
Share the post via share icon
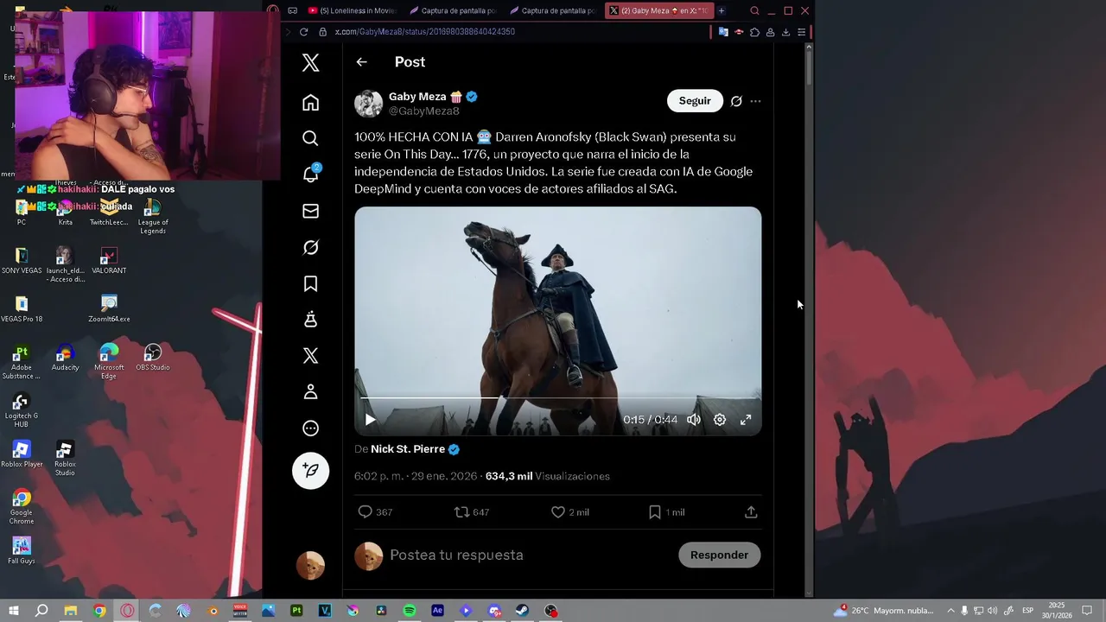click(751, 512)
